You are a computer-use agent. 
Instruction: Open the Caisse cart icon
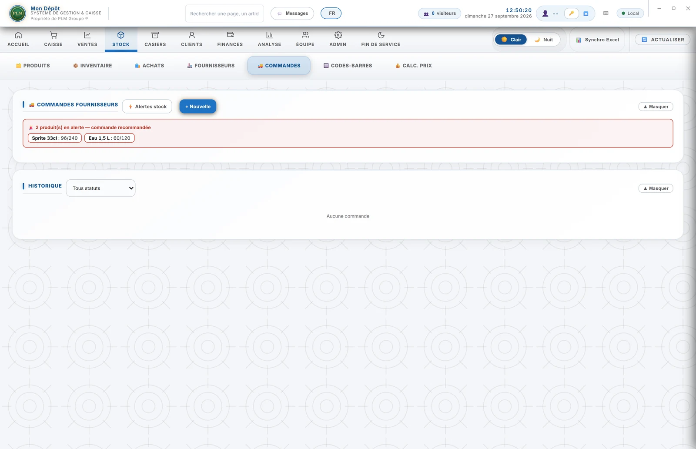(x=54, y=35)
